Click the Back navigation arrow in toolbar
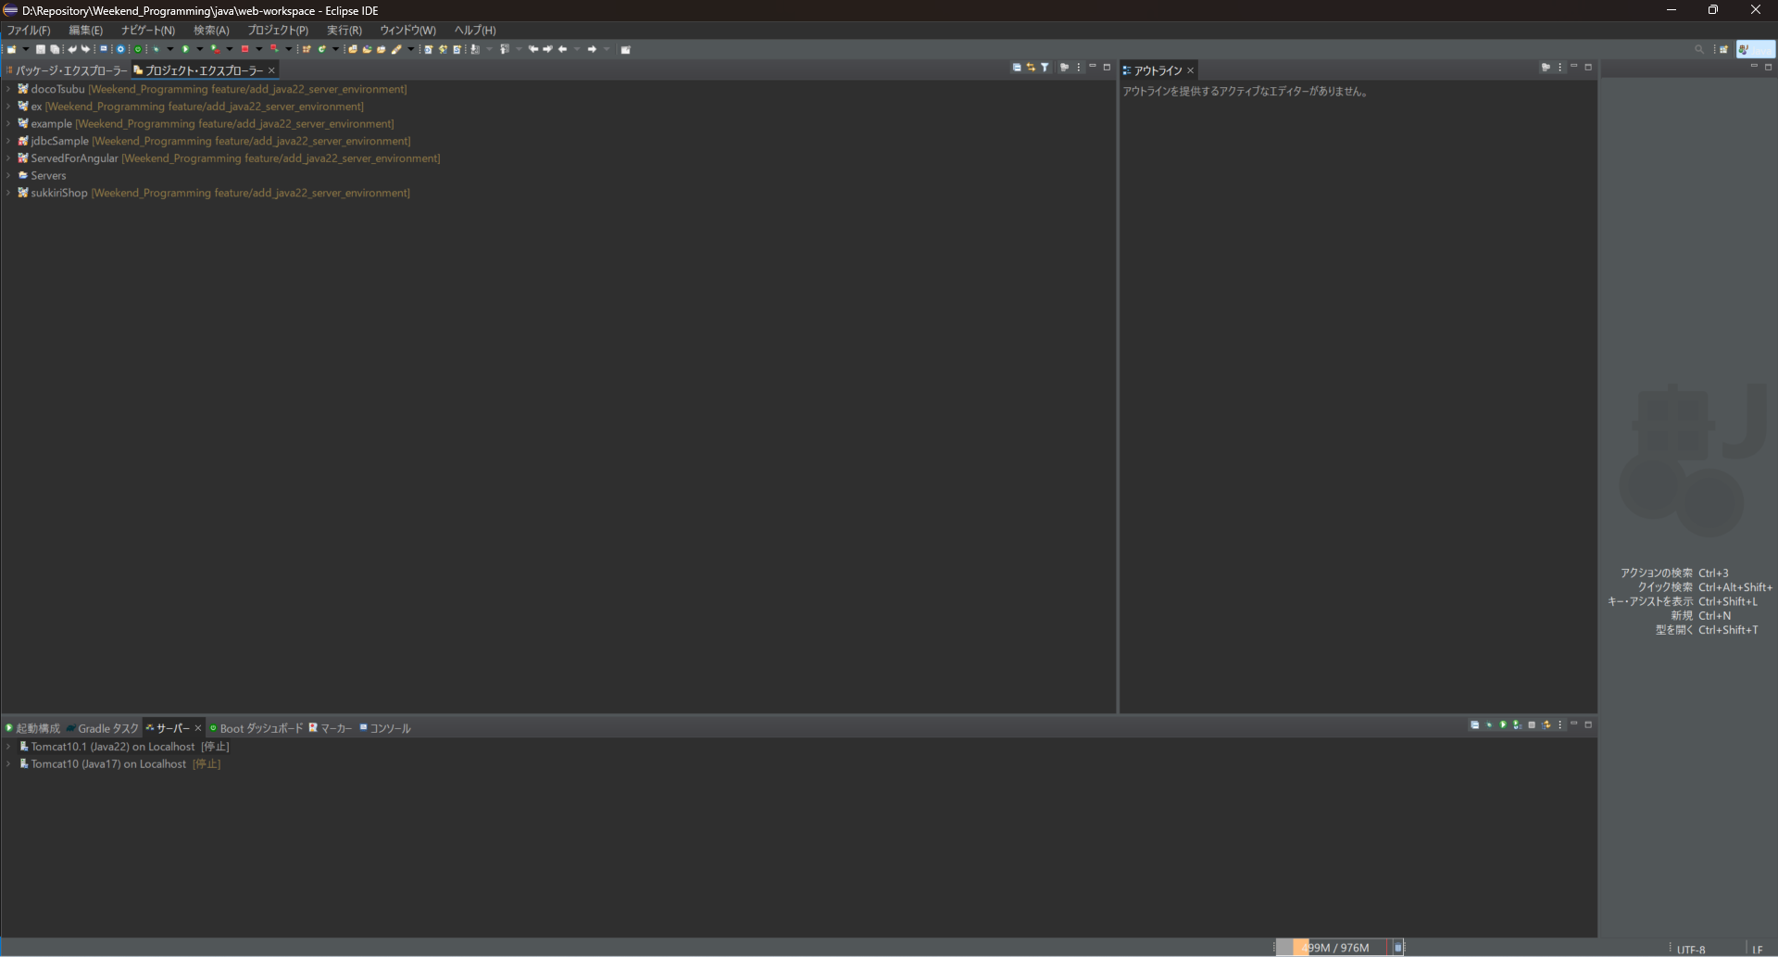 562,49
